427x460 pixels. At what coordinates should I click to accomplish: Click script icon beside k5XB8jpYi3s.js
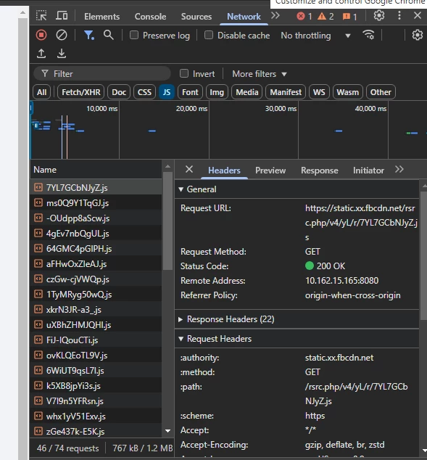(x=38, y=385)
